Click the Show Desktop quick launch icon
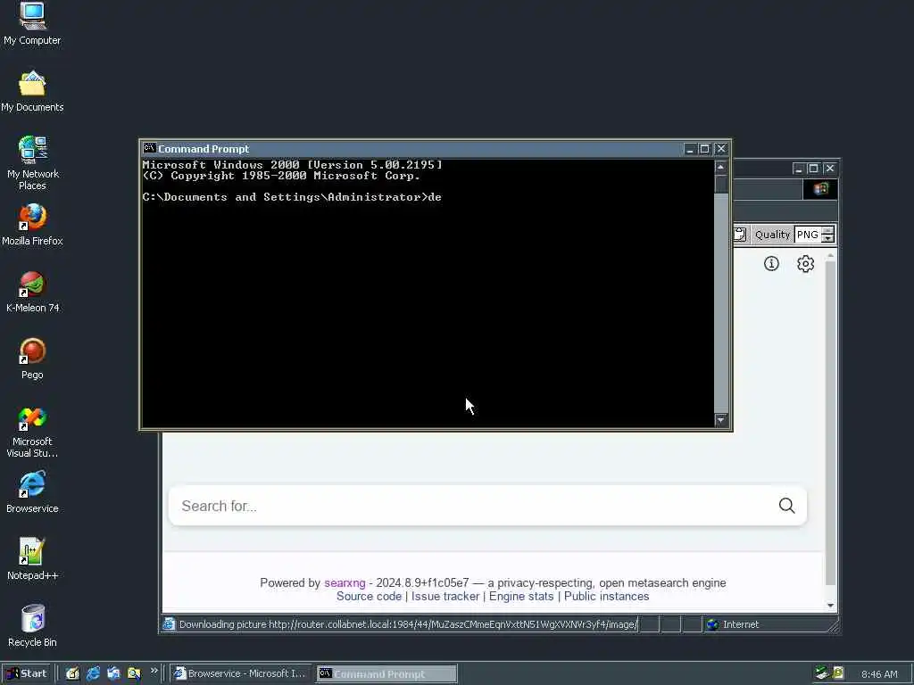 tap(72, 673)
